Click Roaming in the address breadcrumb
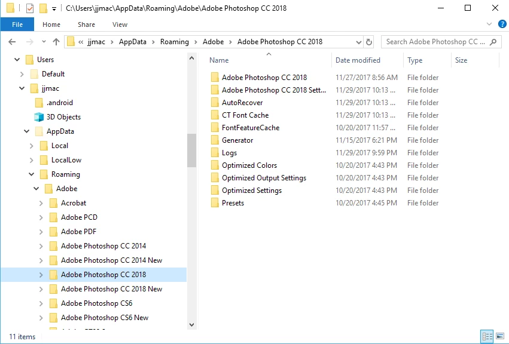509x344 pixels. click(x=174, y=42)
